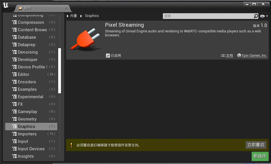The image size is (271, 164).
Task: Click the book icon beside 文档
Action: (x=223, y=56)
